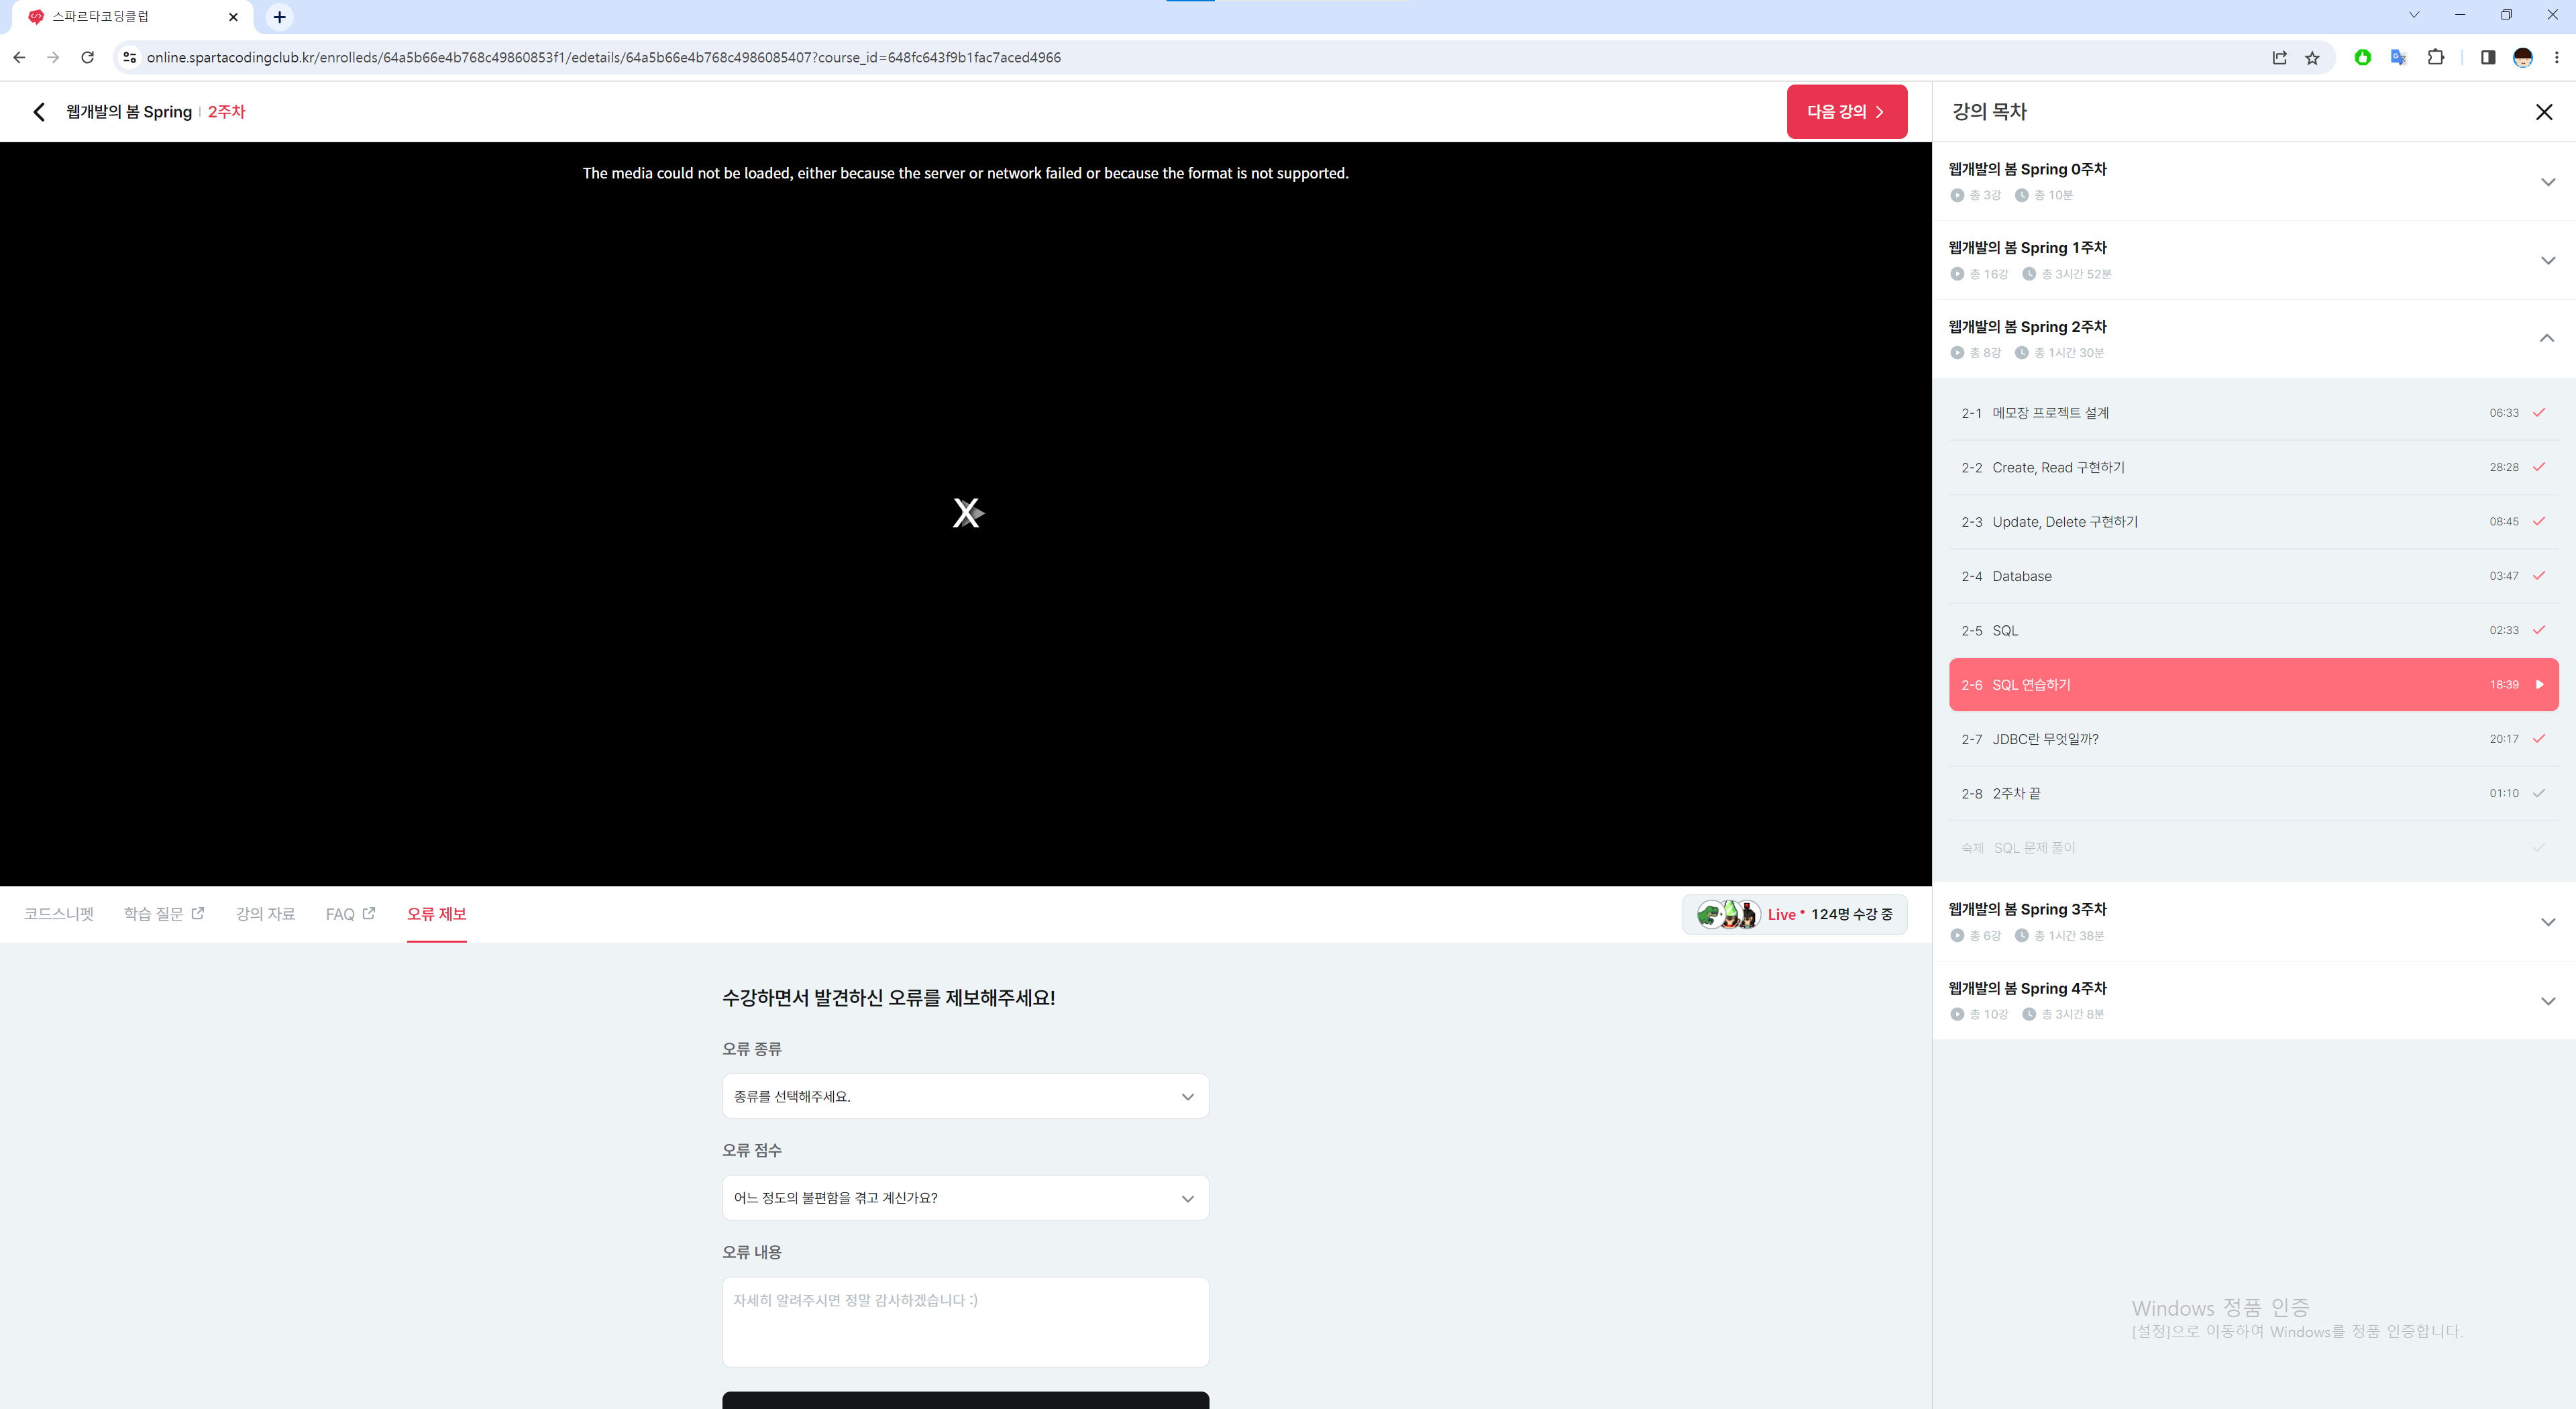Click the 웹개발의 봄 Spring course title

(129, 112)
